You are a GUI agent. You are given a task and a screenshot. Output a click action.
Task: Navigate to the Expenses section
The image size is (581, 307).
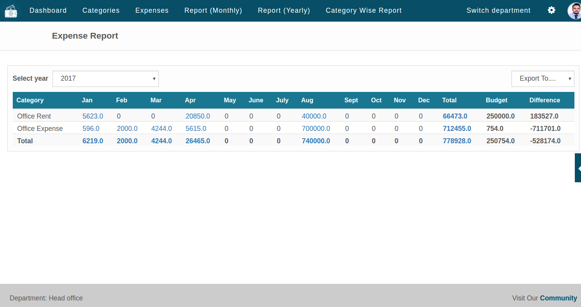point(152,10)
